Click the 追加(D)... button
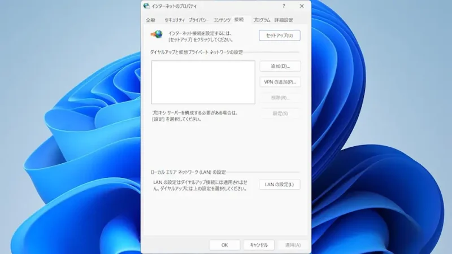The width and height of the screenshot is (452, 254). click(280, 66)
